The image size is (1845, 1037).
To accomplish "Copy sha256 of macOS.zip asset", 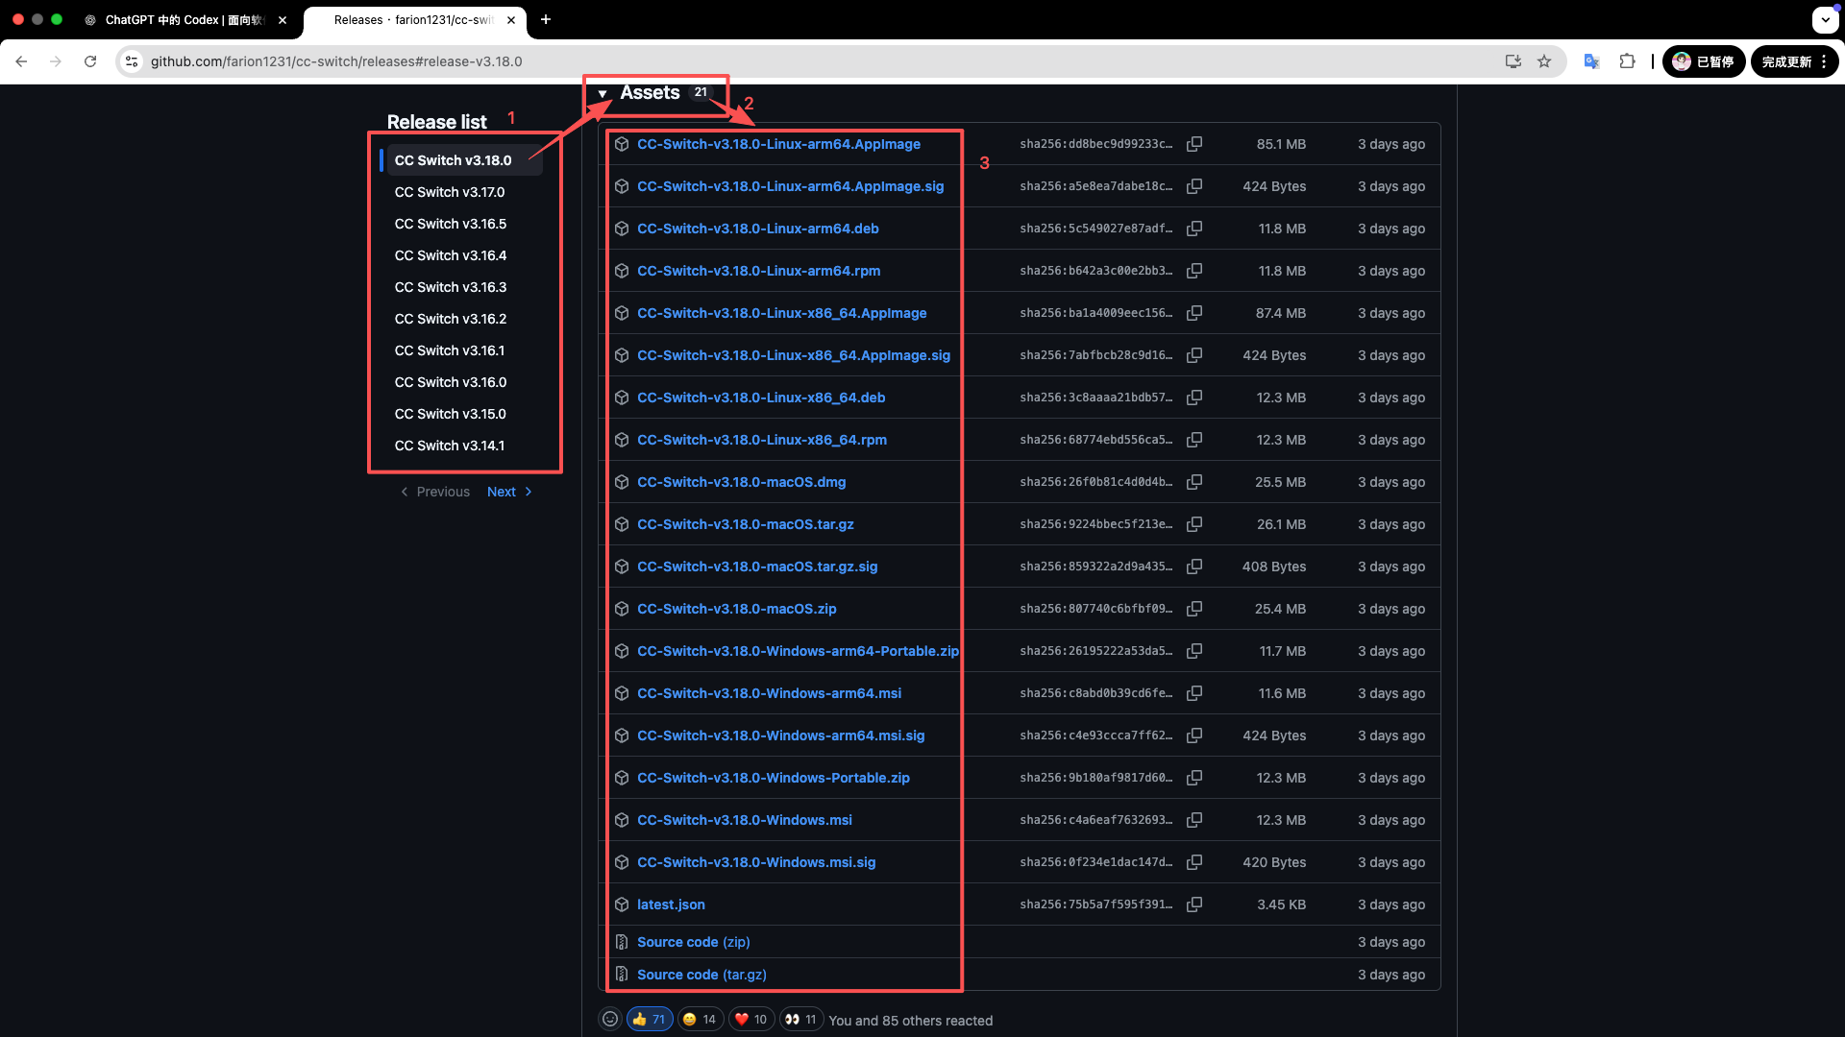I will 1194,609.
